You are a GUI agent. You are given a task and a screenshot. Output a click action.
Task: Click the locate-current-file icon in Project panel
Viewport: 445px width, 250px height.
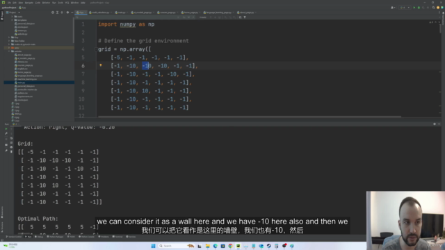53,12
